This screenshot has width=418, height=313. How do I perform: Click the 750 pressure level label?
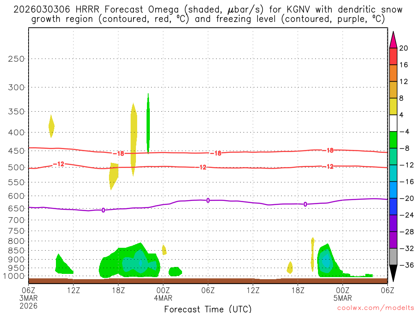coord(16,231)
